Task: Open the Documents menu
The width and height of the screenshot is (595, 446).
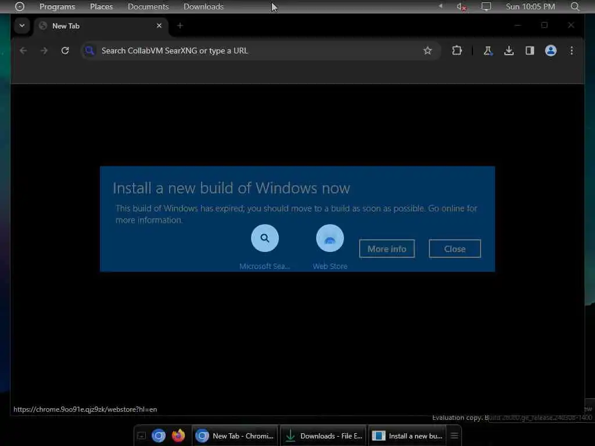Action: (x=148, y=6)
